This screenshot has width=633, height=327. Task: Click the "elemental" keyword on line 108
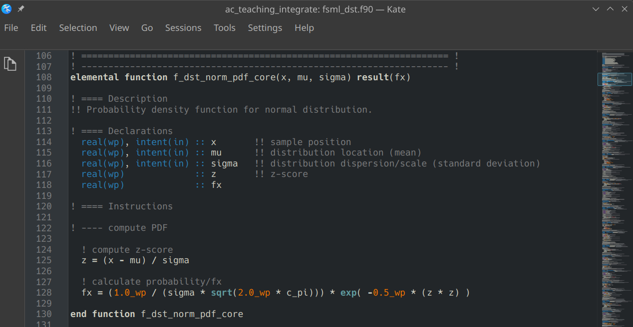(x=95, y=77)
